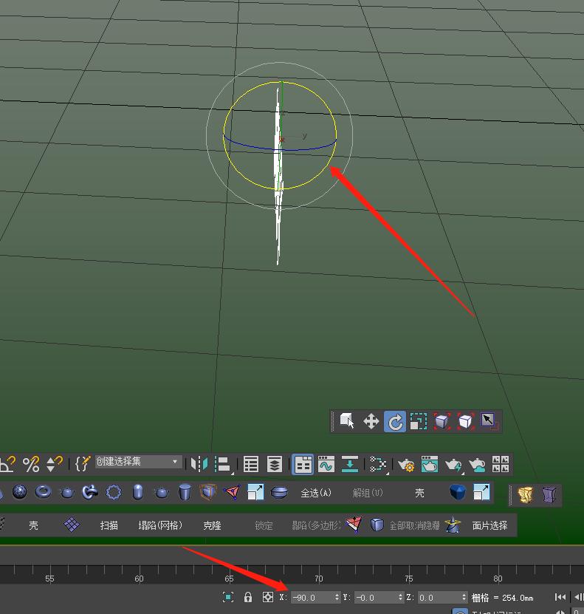Image resolution: width=584 pixels, height=614 pixels.
Task: Click the flattened sphere icon
Action: (x=279, y=492)
